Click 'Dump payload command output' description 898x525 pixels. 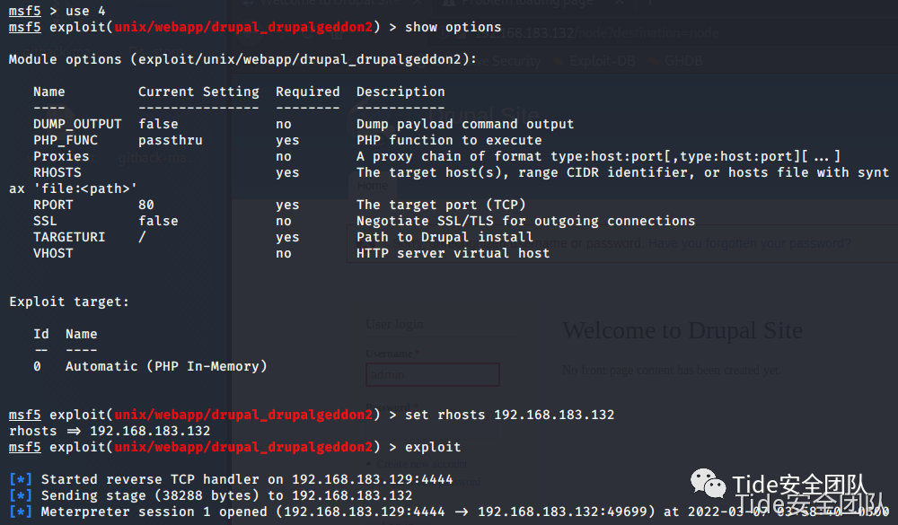[x=465, y=124]
